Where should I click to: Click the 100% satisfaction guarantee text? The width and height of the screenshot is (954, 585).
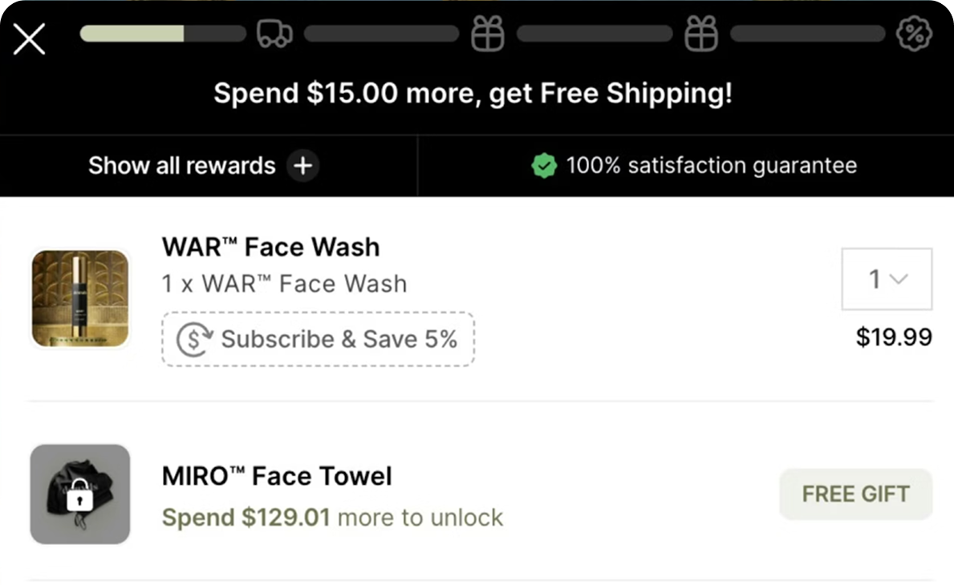[x=711, y=166]
